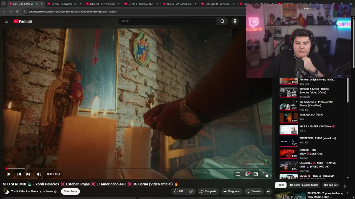Show more filter chips with arrow
The image size is (355, 199).
click(x=345, y=186)
